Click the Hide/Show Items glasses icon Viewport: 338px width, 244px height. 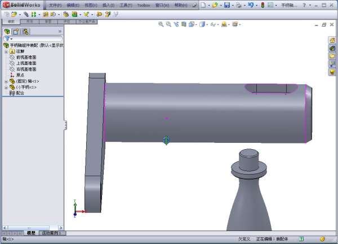pyautogui.click(x=213, y=24)
